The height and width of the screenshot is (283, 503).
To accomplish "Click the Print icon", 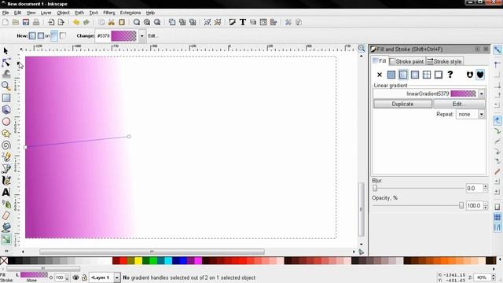I will [36, 22].
